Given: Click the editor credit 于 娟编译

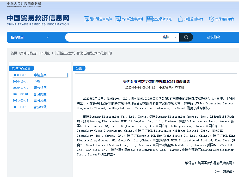Looking at the screenshot, I should [224, 172].
